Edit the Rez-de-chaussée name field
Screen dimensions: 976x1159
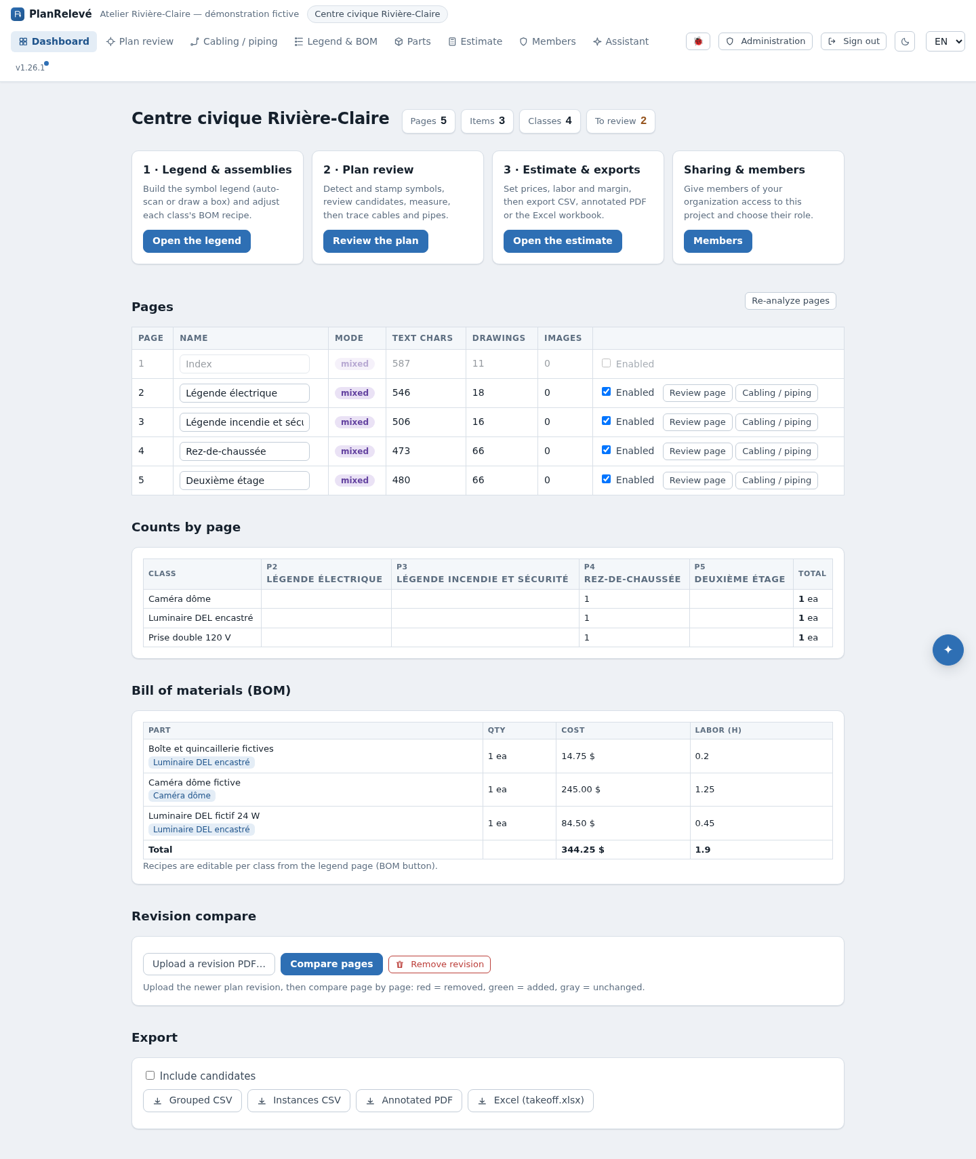[x=245, y=451]
